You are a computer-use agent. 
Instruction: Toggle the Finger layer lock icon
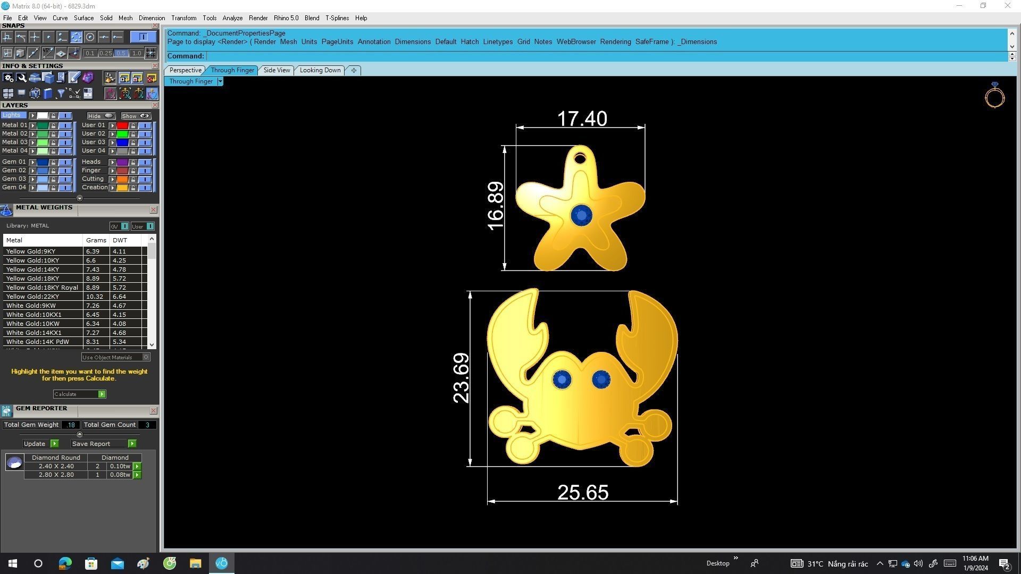[133, 171]
